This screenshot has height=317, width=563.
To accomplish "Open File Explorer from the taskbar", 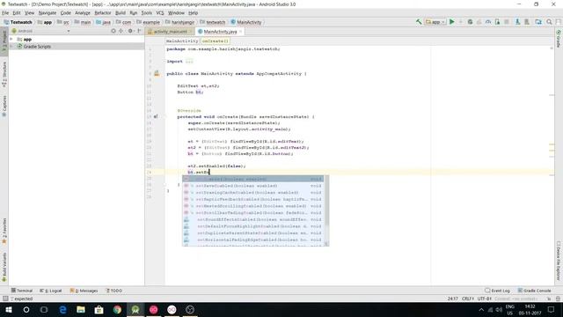I will tap(81, 309).
